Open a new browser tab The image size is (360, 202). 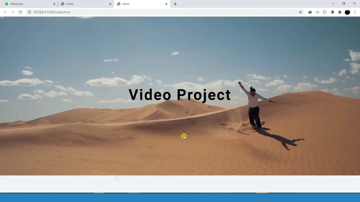175,4
